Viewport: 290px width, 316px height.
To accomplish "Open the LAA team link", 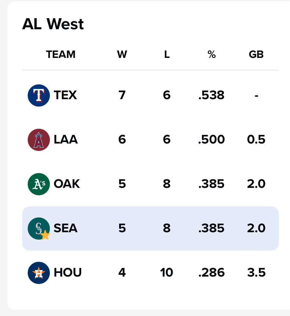I will coord(66,140).
